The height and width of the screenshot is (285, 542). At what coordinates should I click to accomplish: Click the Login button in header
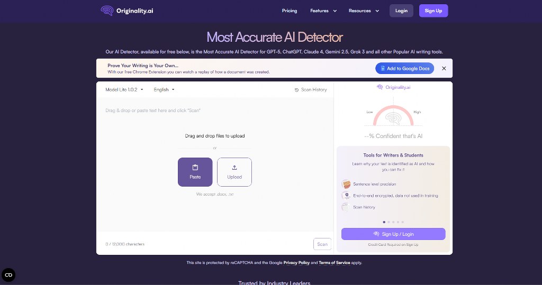coord(401,11)
